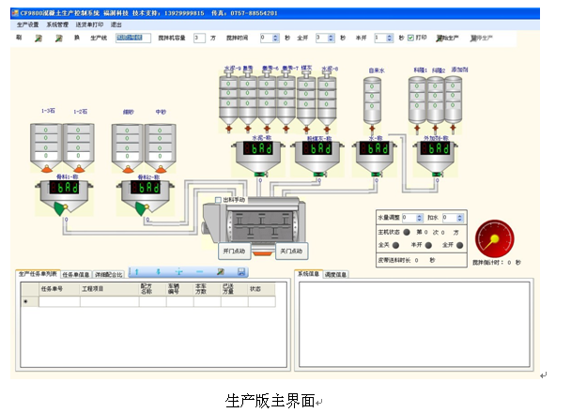
Task: Click the 煤灰 silo
Action: point(306,102)
